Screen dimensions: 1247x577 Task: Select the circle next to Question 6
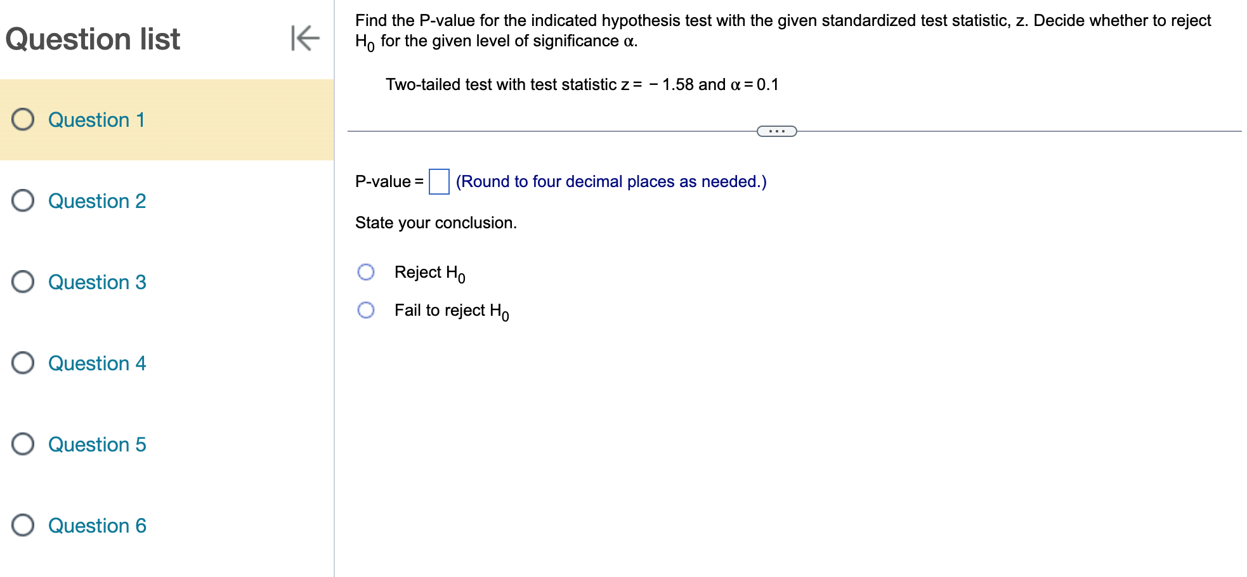pos(23,526)
